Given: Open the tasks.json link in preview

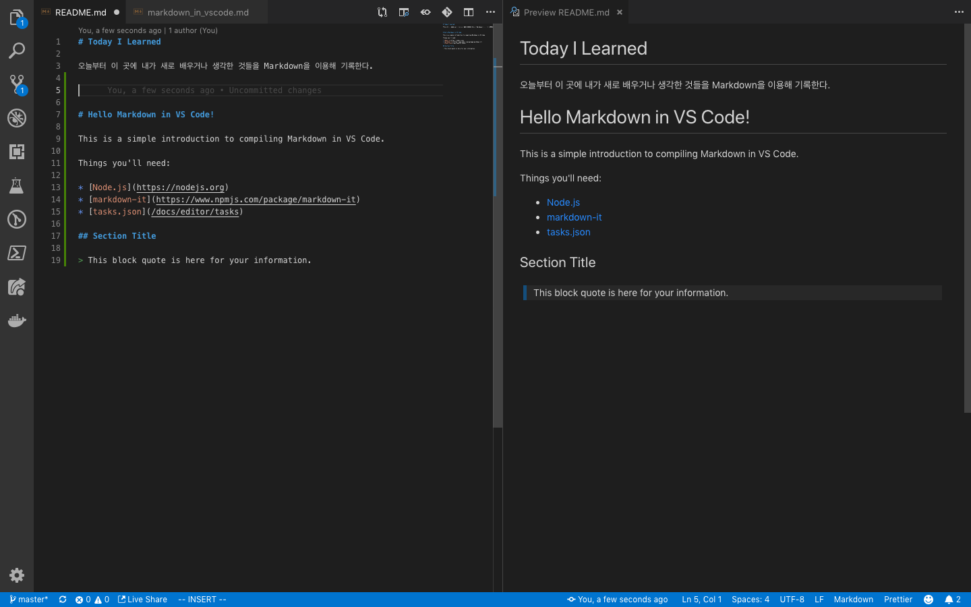Looking at the screenshot, I should coord(568,232).
